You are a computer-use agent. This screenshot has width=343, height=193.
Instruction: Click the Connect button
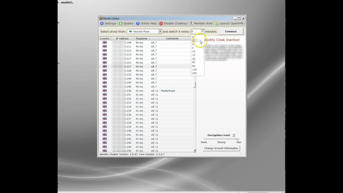coord(230,31)
